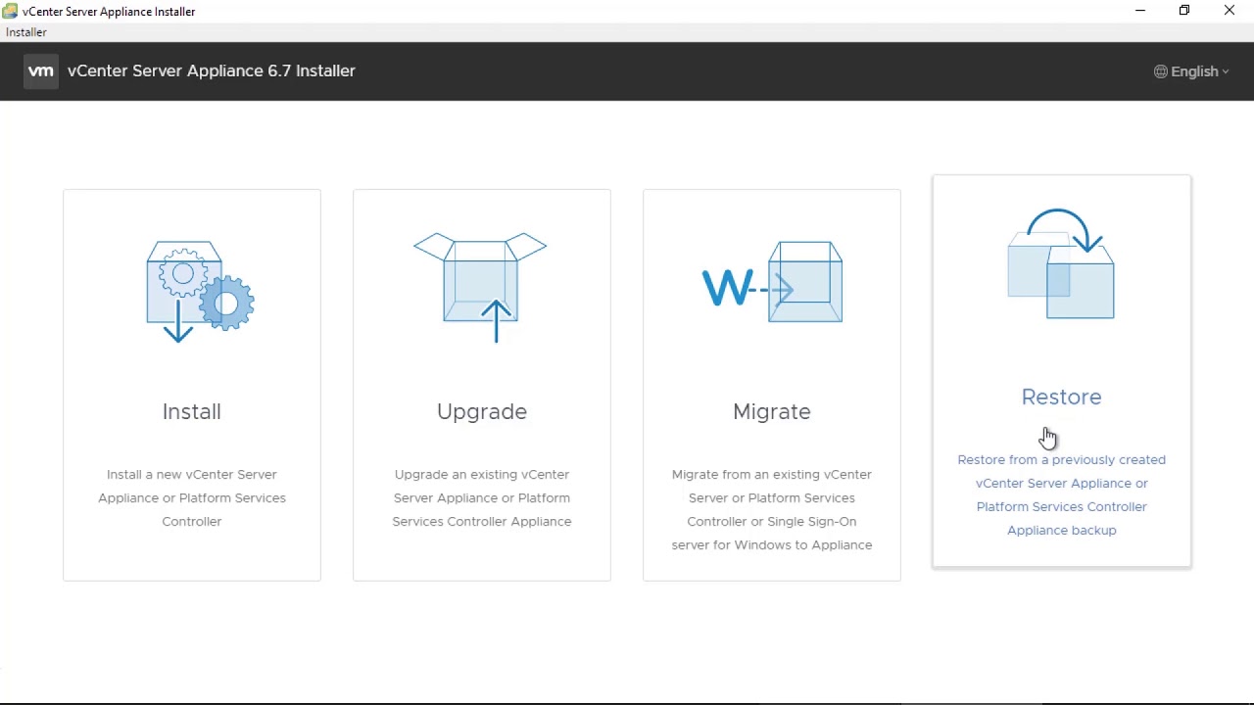The image size is (1254, 705).
Task: Click the Install gears-and-arrow icon
Action: pyautogui.click(x=200, y=291)
